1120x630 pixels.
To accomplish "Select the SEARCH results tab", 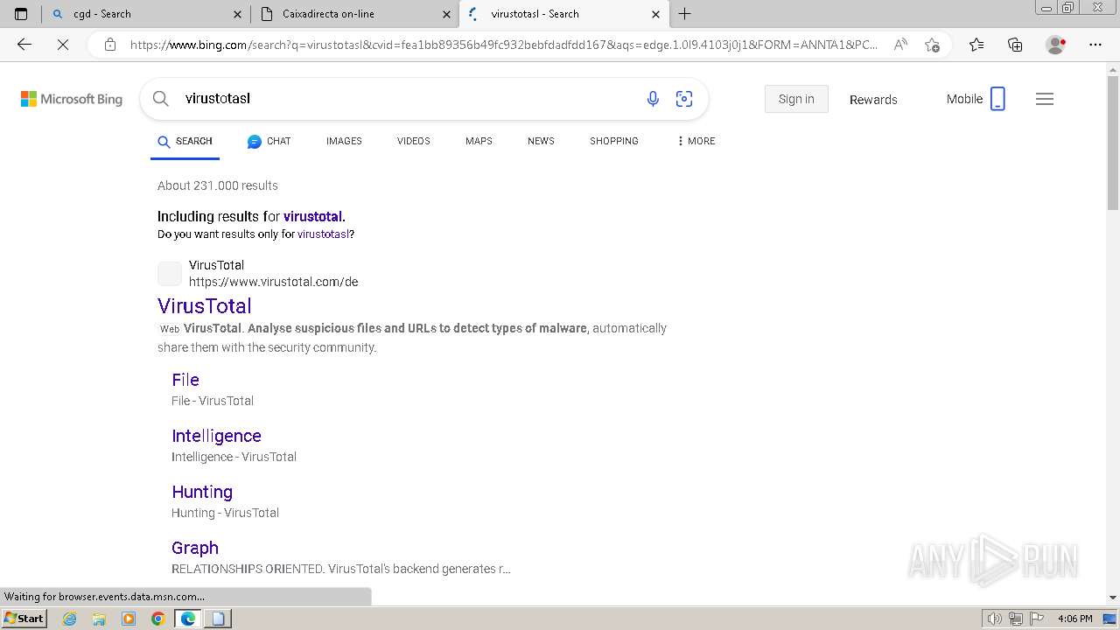I will point(185,141).
